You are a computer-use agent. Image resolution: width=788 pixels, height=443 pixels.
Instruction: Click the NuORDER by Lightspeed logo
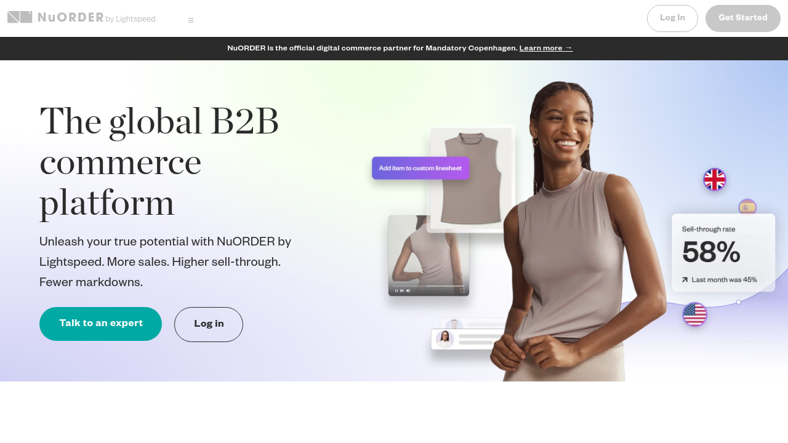tap(81, 17)
